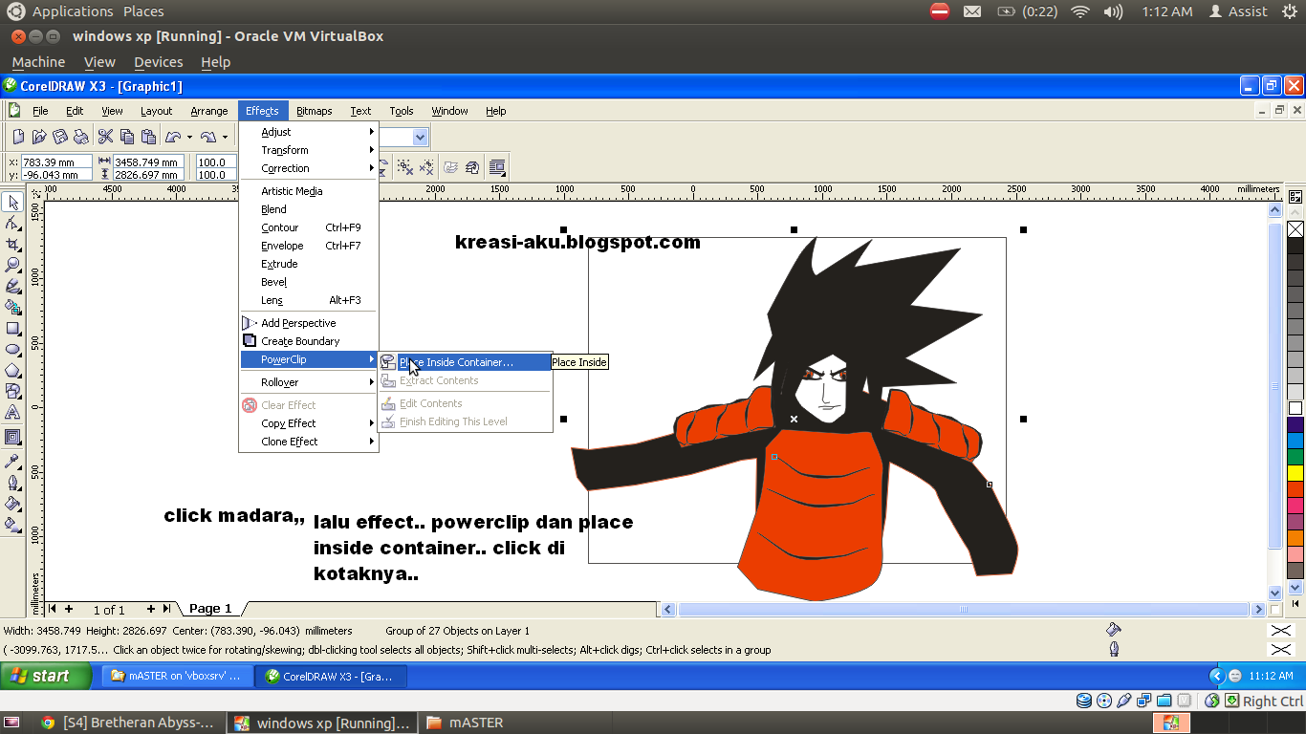Image resolution: width=1306 pixels, height=734 pixels.
Task: Click the Paste clipboard icon
Action: (148, 137)
